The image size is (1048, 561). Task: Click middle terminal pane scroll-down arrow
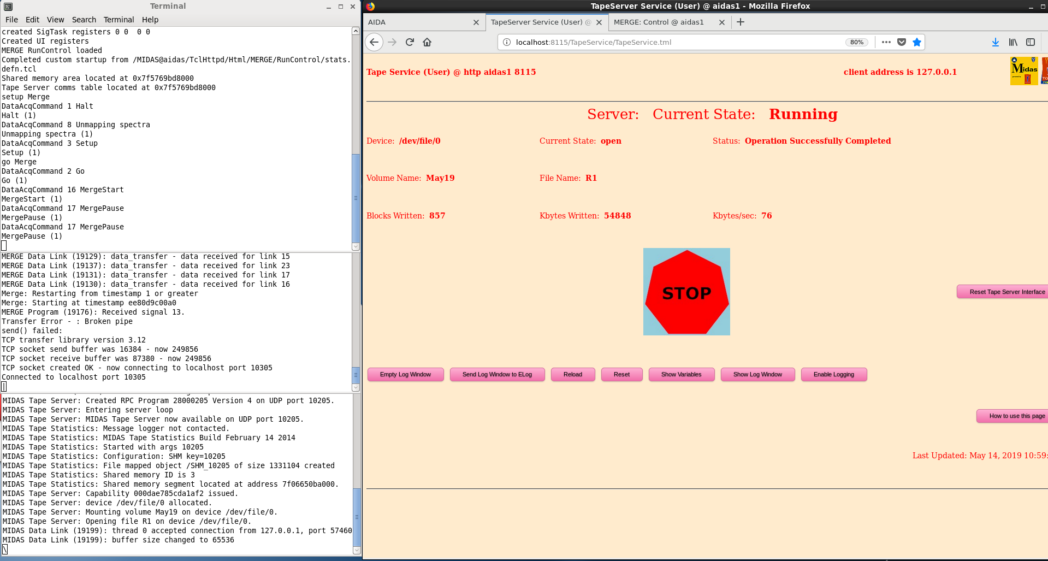[x=356, y=387]
